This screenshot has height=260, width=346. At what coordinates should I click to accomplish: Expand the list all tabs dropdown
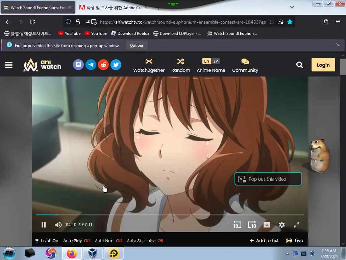[292, 7]
